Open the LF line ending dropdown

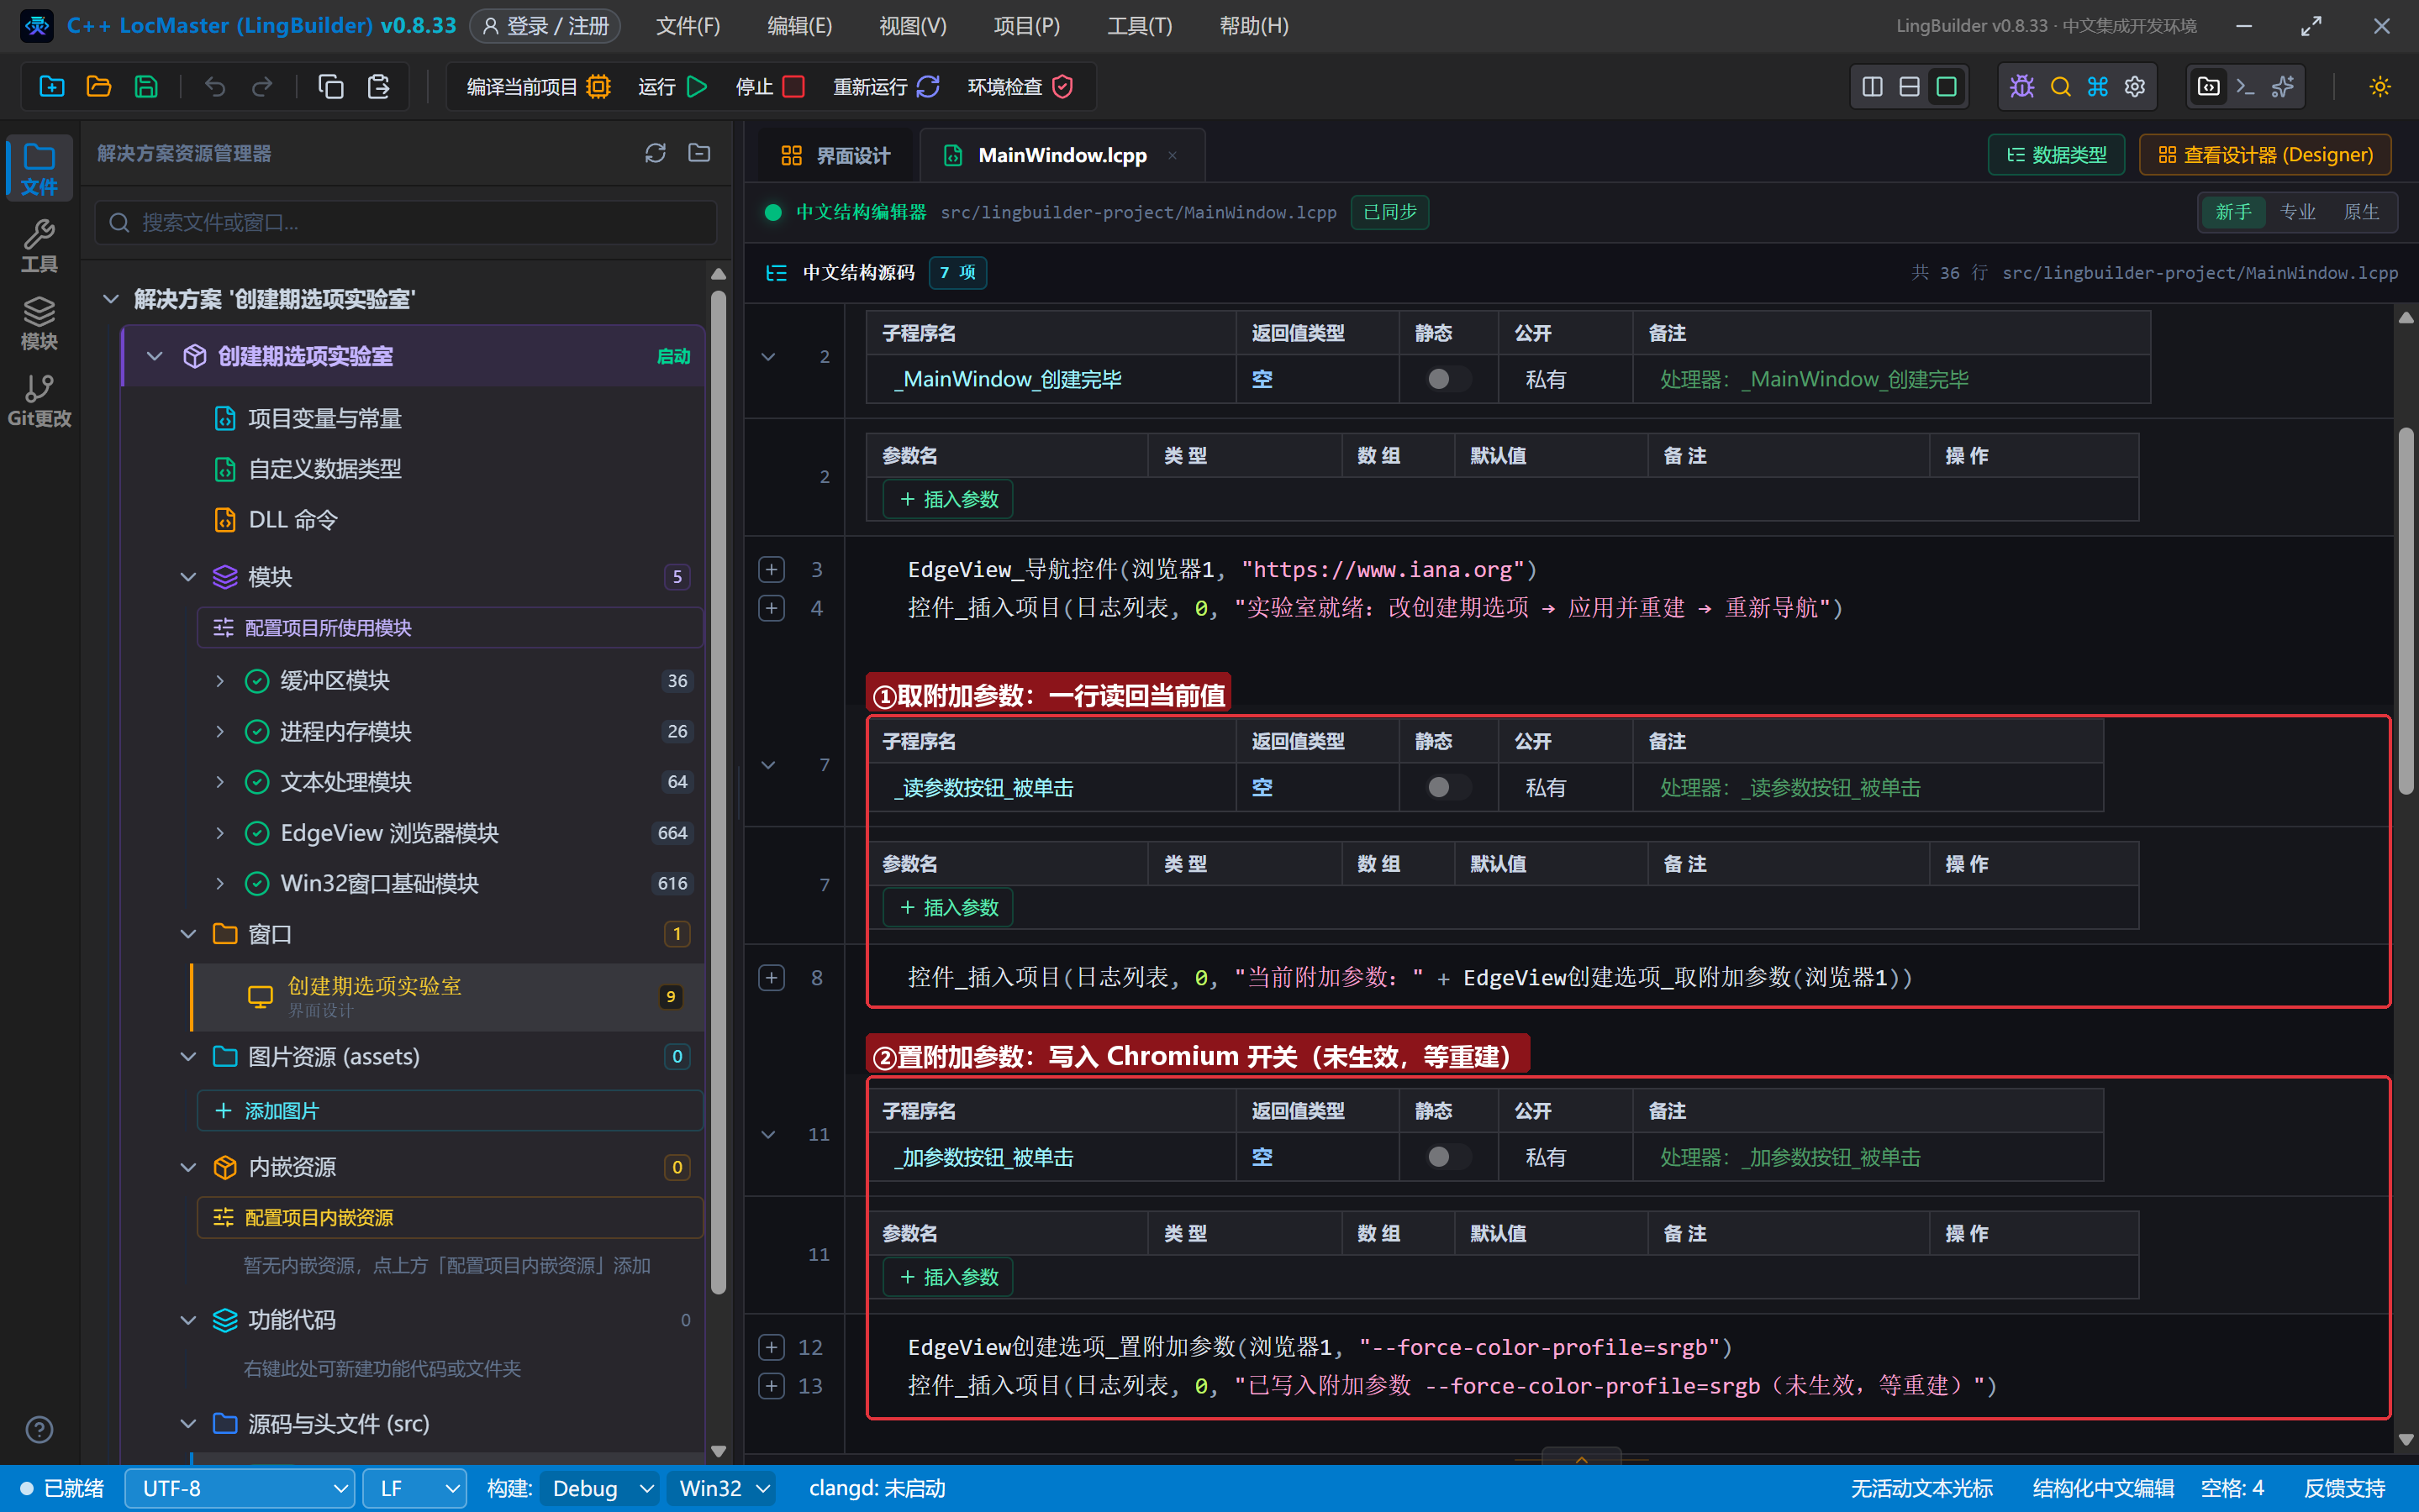415,1488
